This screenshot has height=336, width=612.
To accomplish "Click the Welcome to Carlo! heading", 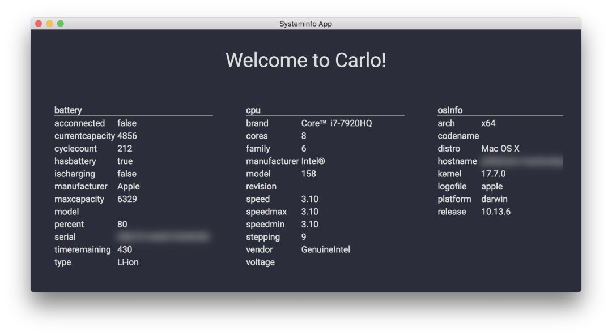I will click(x=306, y=60).
